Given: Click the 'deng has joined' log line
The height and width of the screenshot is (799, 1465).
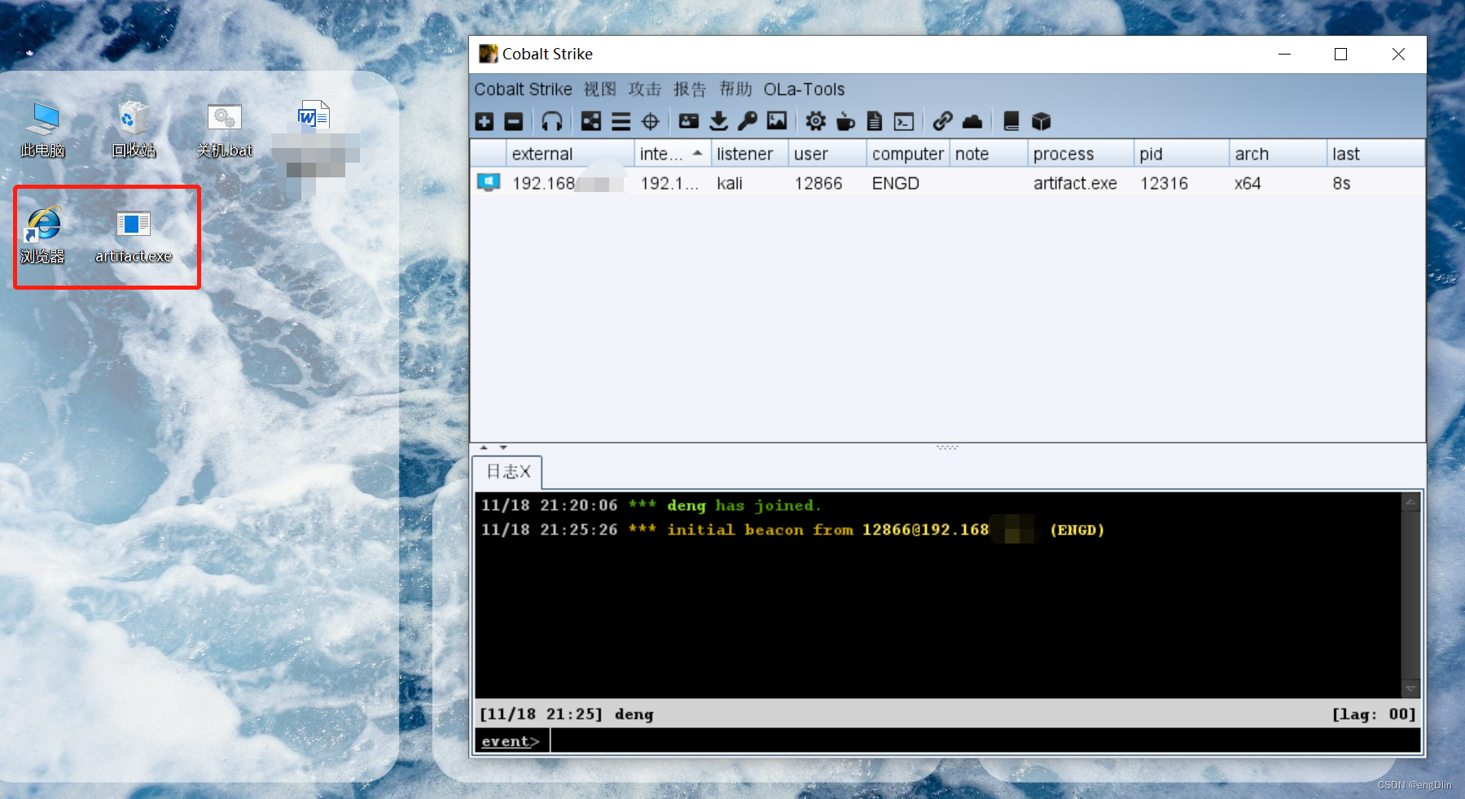Looking at the screenshot, I should point(651,506).
